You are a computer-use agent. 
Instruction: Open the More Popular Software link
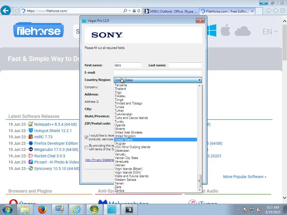click(244, 177)
